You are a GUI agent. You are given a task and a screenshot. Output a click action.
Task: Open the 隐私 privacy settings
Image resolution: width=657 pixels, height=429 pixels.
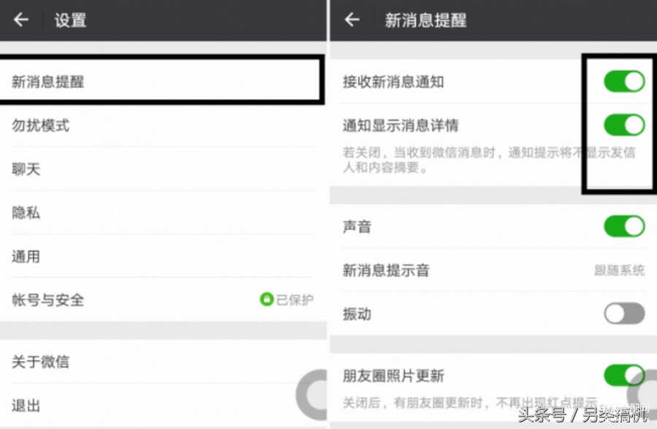pyautogui.click(x=164, y=212)
